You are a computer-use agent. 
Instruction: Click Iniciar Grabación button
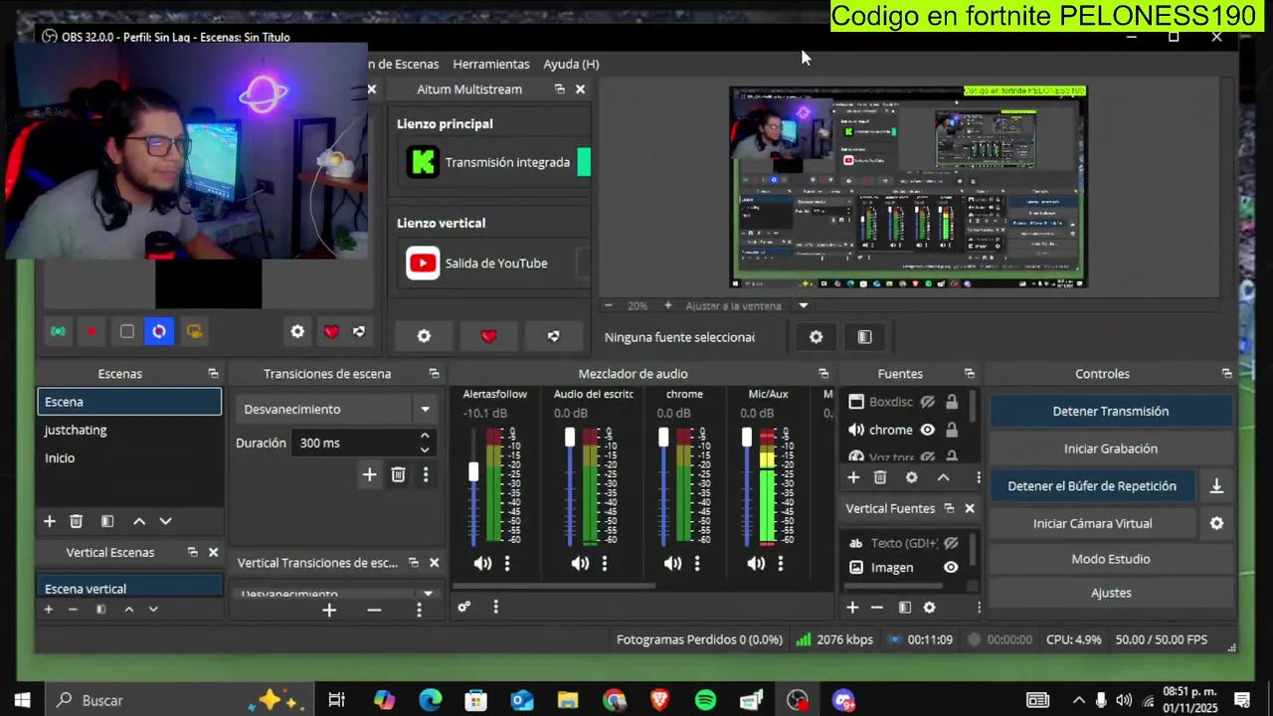(1111, 448)
